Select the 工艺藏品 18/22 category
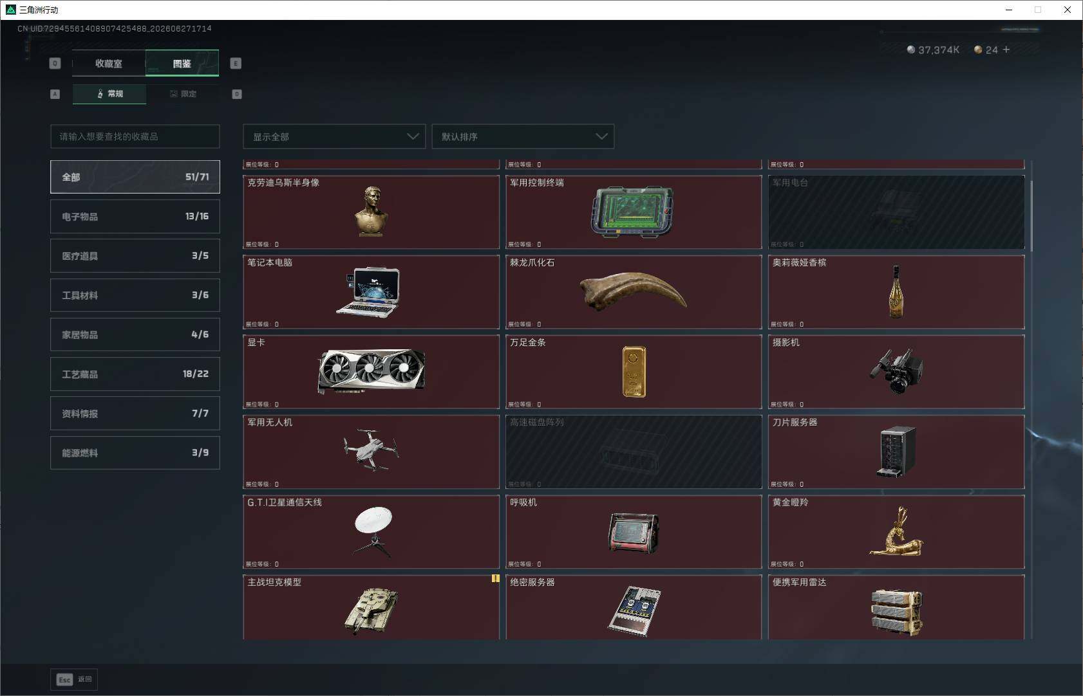Viewport: 1083px width, 696px height. click(135, 374)
